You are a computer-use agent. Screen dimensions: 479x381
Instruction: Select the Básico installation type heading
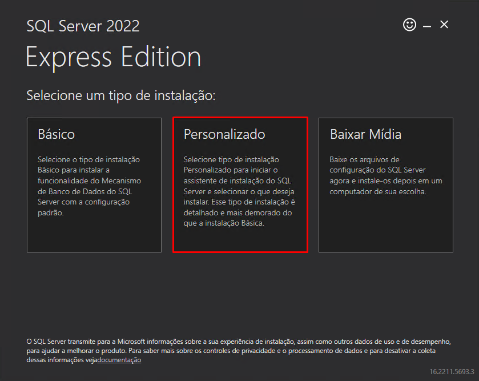57,134
